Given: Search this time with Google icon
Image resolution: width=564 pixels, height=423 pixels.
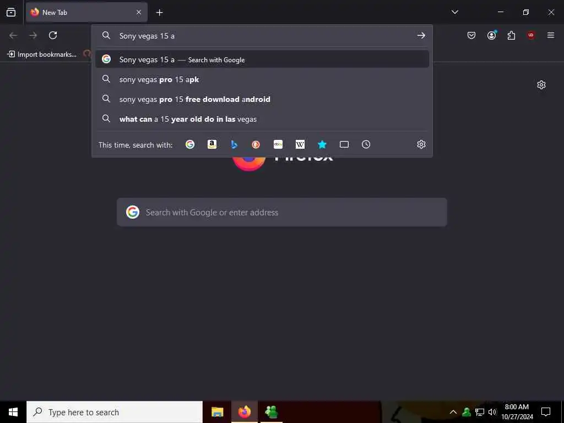Looking at the screenshot, I should tap(190, 145).
